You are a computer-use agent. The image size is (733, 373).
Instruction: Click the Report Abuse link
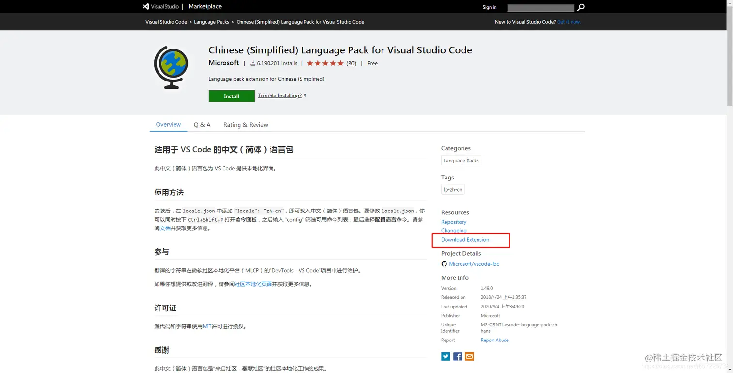[494, 340]
